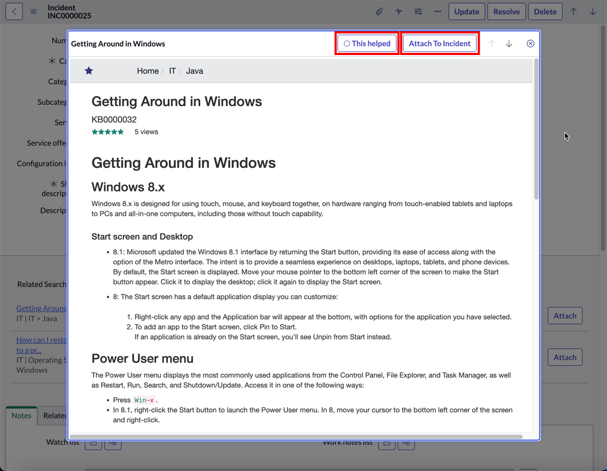Open the incident form hamburger menu

(x=33, y=12)
